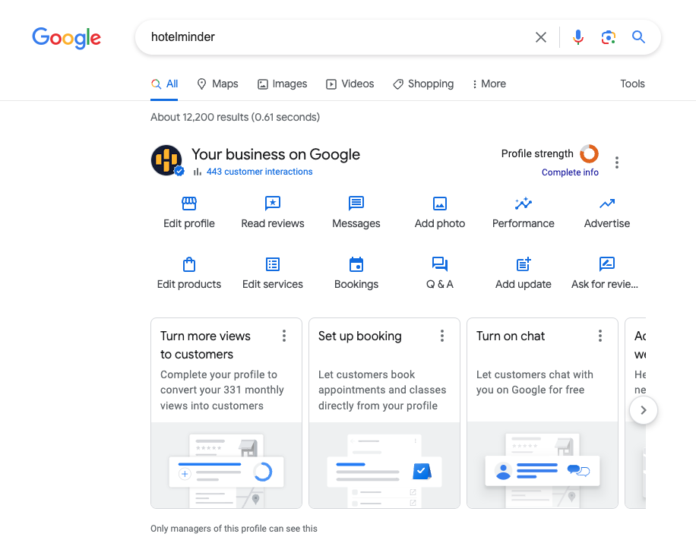This screenshot has height=559, width=696.
Task: Click 'Let customers chat with you' description
Action: 534,382
